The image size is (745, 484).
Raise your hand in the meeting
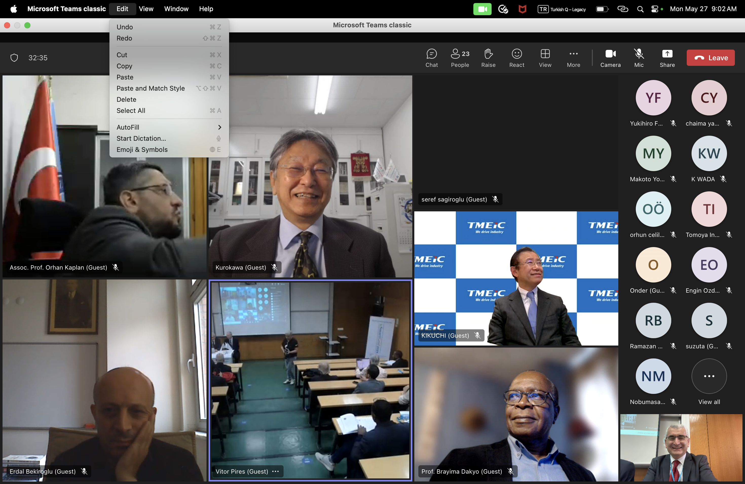[488, 58]
